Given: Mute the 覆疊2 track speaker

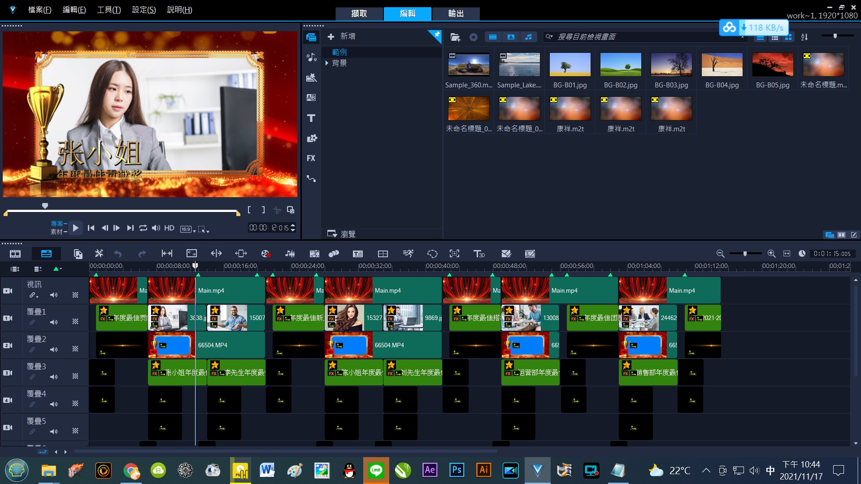Looking at the screenshot, I should (x=54, y=350).
